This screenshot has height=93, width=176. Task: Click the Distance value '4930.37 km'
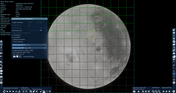coord(19,5)
